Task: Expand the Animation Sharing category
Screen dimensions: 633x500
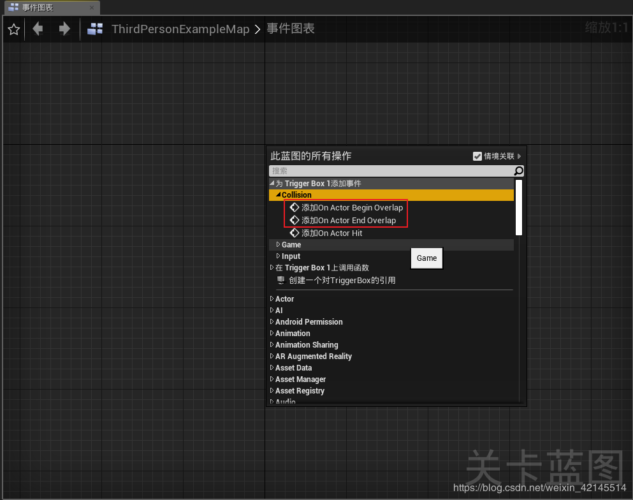Action: 272,344
